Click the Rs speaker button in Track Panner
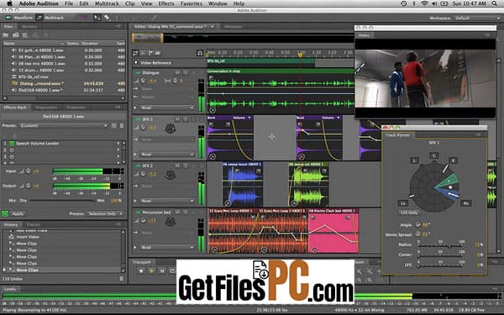This screenshot has height=315, width=504. [465, 203]
